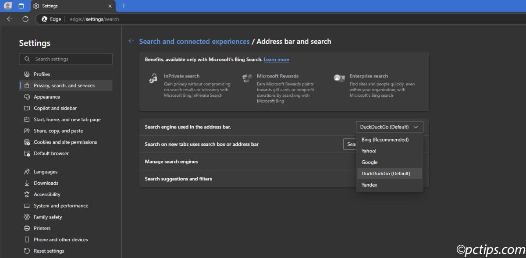Open Languages settings page
Screen dimensions: 526x258
66,172
